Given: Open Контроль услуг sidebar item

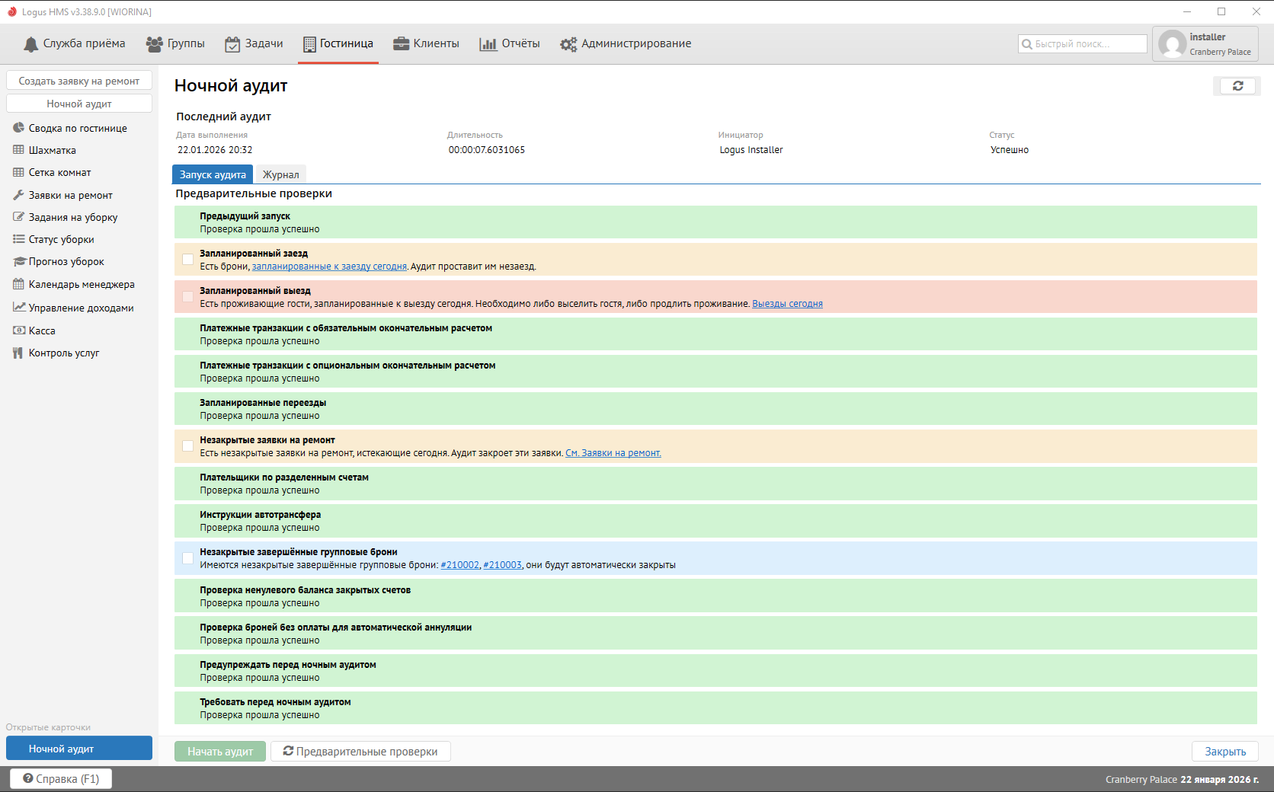Looking at the screenshot, I should click(x=63, y=353).
